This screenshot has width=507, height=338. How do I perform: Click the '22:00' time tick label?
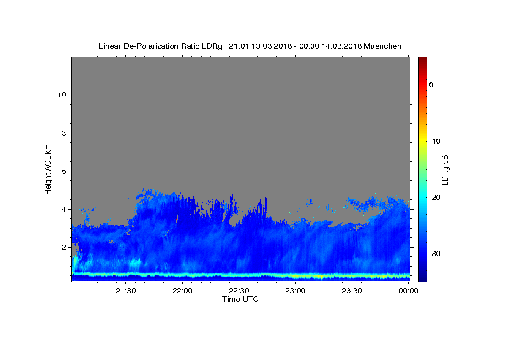[x=183, y=291]
